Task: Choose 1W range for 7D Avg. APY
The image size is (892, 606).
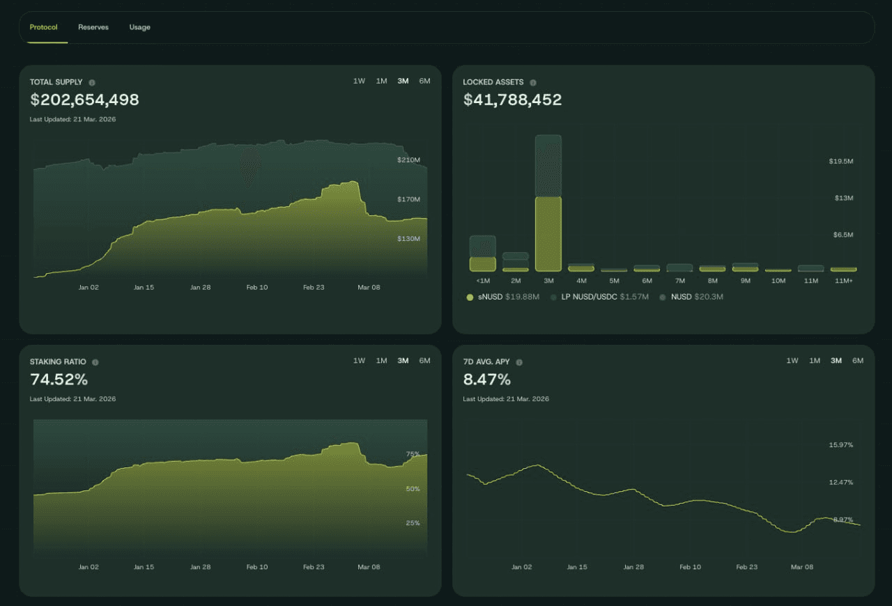Action: pos(792,361)
